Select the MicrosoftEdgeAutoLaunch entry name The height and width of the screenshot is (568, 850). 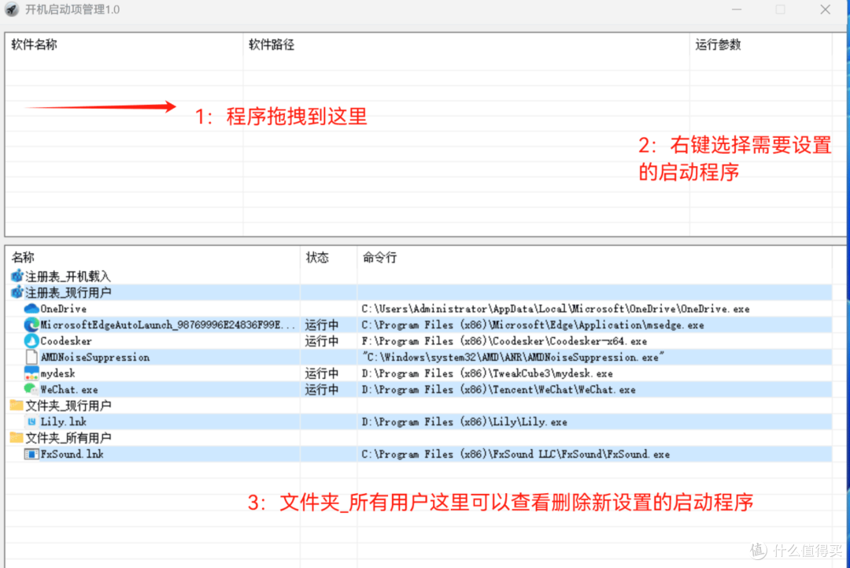click(x=168, y=325)
